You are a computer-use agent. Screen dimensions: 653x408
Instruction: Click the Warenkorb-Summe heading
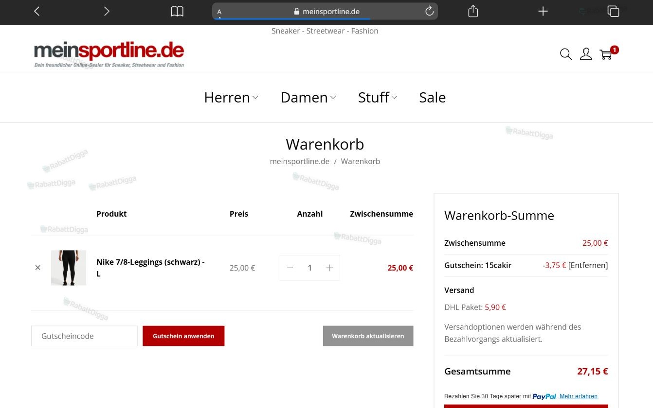499,216
